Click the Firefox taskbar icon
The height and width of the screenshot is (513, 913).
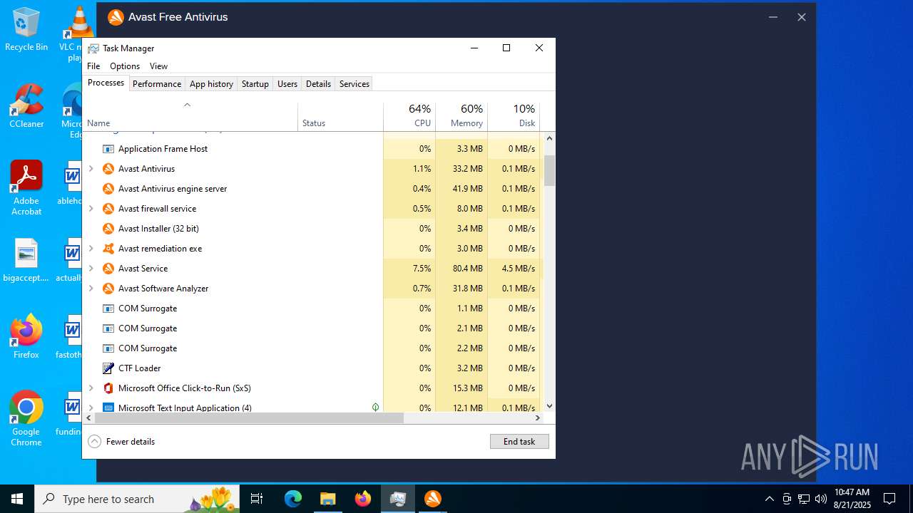pos(363,499)
